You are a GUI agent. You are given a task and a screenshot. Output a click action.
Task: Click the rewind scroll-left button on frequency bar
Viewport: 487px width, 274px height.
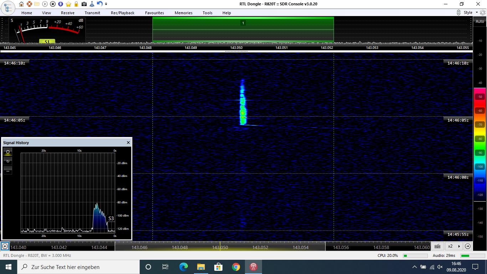5,246
